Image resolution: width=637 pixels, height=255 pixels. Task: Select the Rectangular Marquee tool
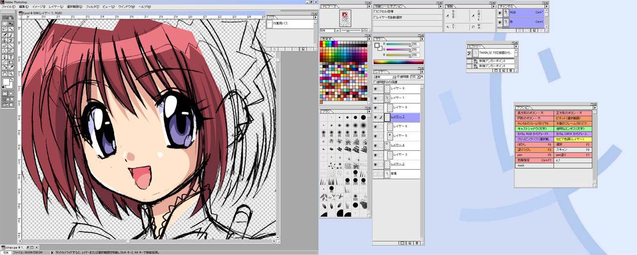(4, 23)
